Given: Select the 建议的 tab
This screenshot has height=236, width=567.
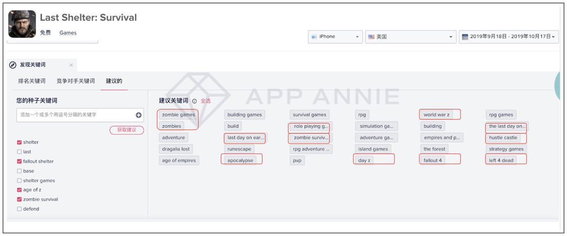Looking at the screenshot, I should click(114, 81).
